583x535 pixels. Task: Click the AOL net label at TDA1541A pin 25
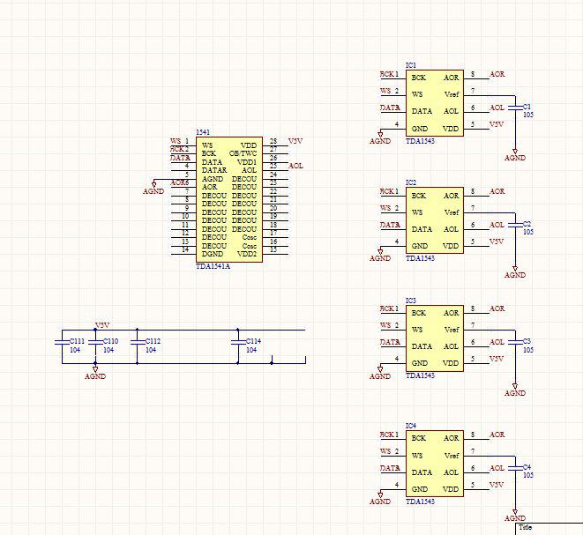(x=296, y=166)
